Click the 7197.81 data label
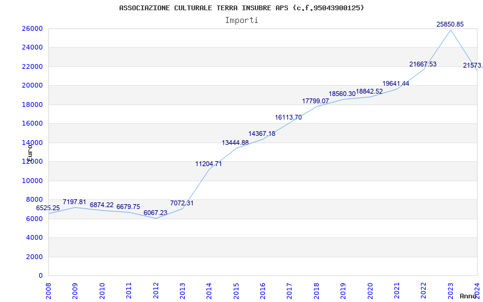The width and height of the screenshot is (483, 302). tap(74, 202)
